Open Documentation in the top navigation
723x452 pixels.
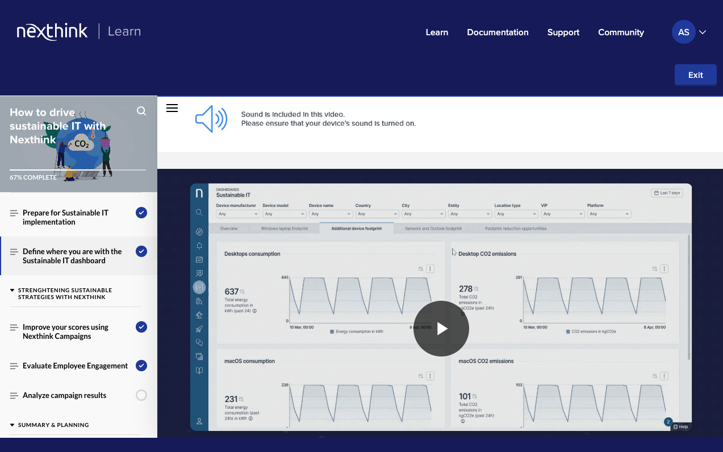tap(498, 32)
